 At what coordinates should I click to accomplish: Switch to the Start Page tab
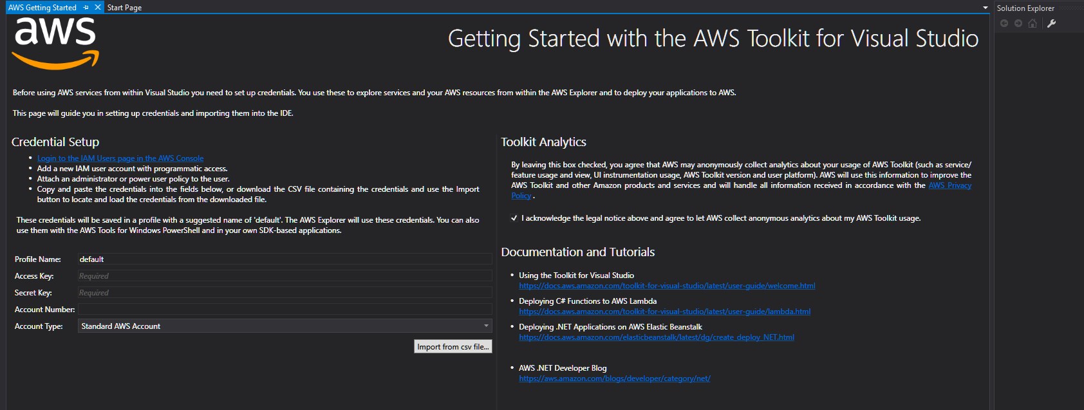pyautogui.click(x=124, y=8)
